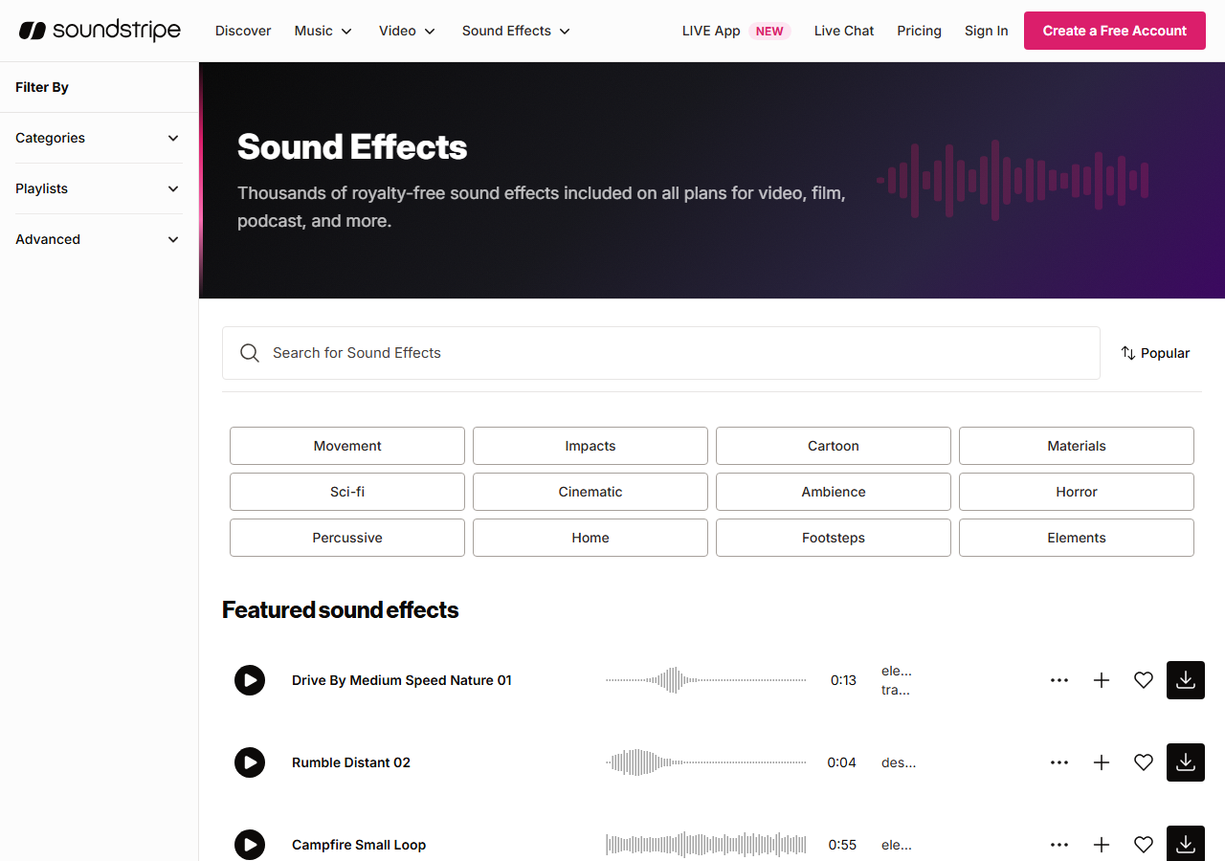Pick the Ambience category button
Screen dimensions: 1225x861
tap(834, 492)
